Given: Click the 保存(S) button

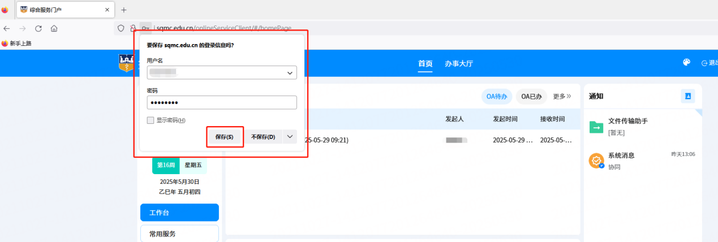Looking at the screenshot, I should (225, 137).
